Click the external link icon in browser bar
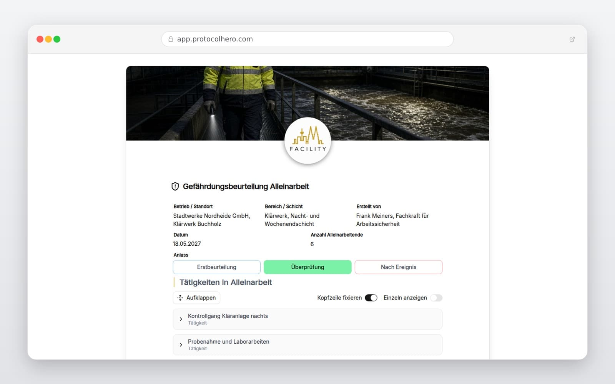This screenshot has width=615, height=384. coord(572,39)
